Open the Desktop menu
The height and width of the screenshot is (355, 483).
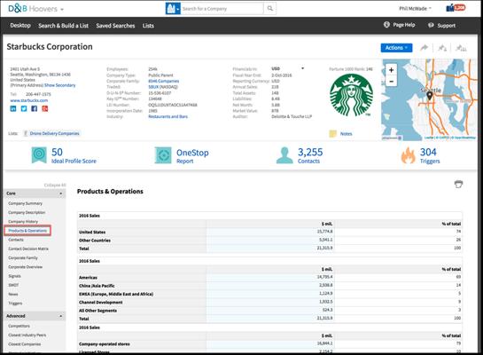[x=20, y=25]
